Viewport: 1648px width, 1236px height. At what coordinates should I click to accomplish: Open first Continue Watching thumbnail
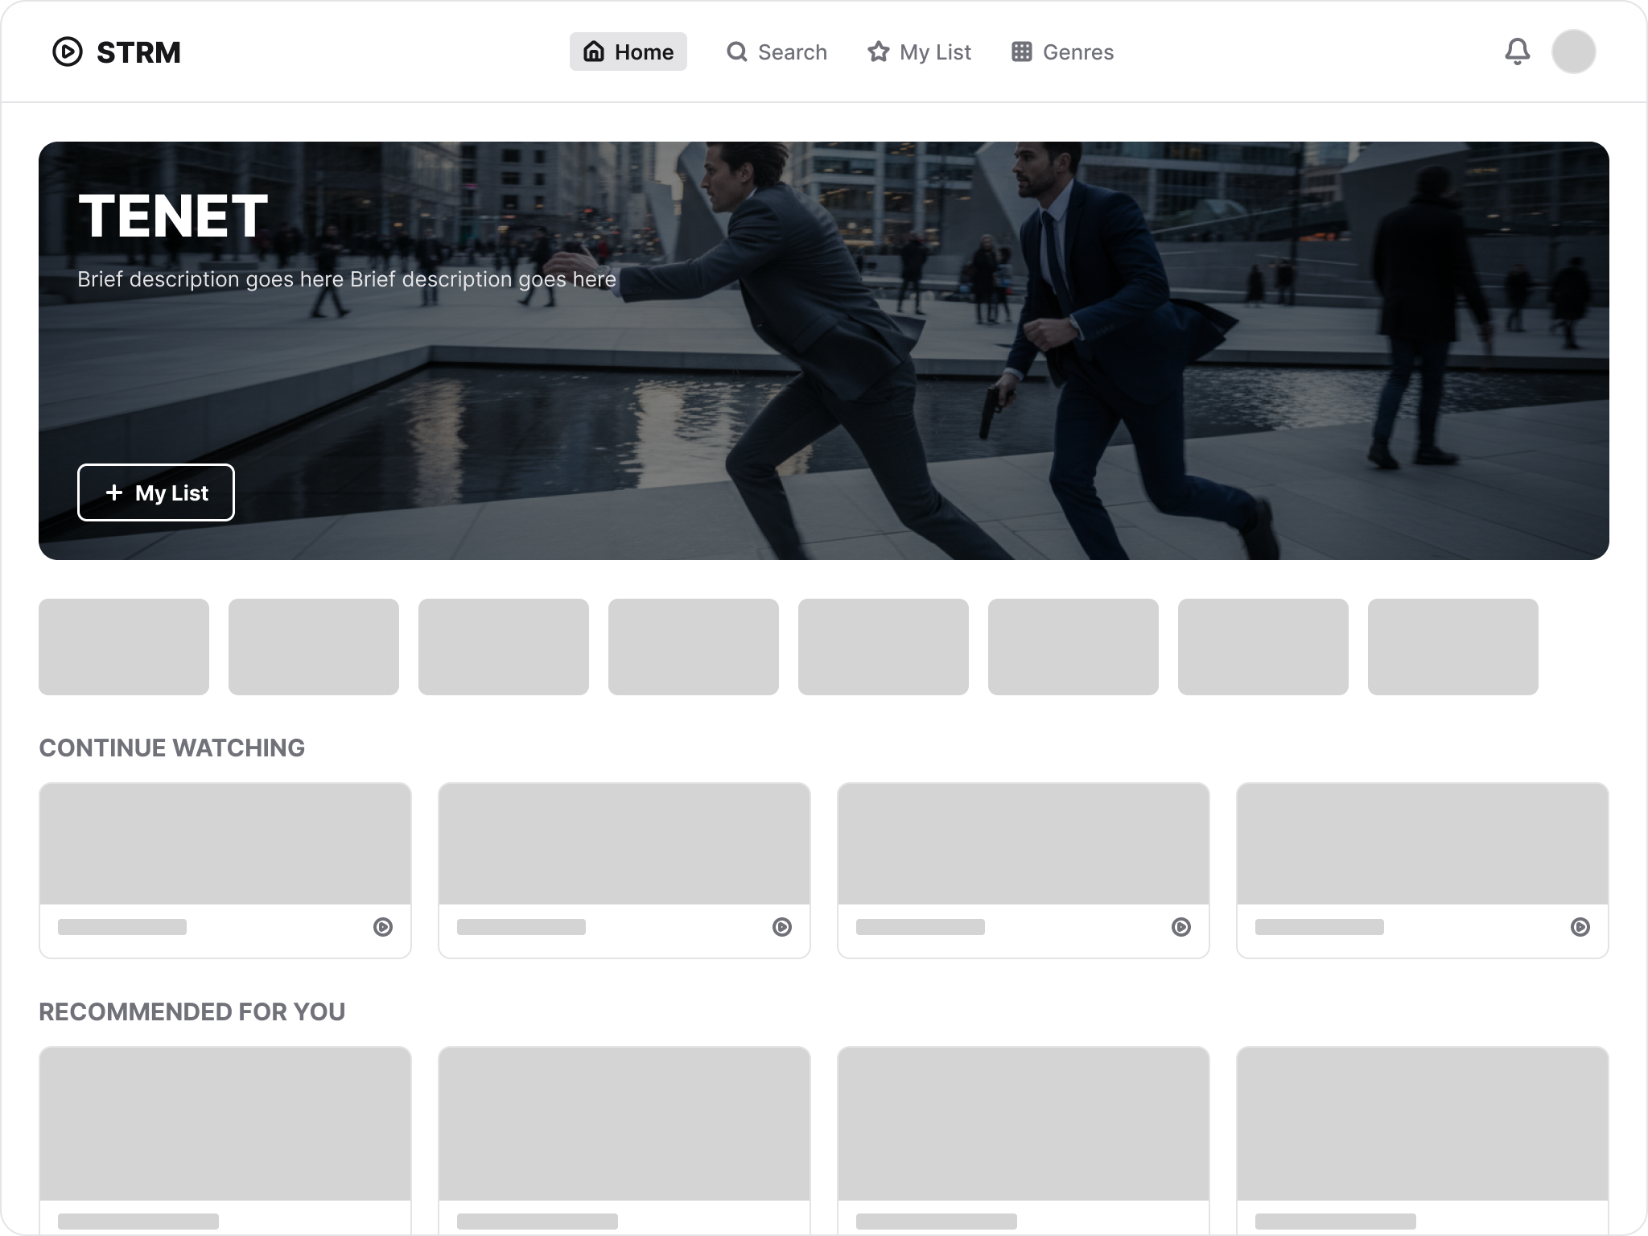[x=225, y=843]
